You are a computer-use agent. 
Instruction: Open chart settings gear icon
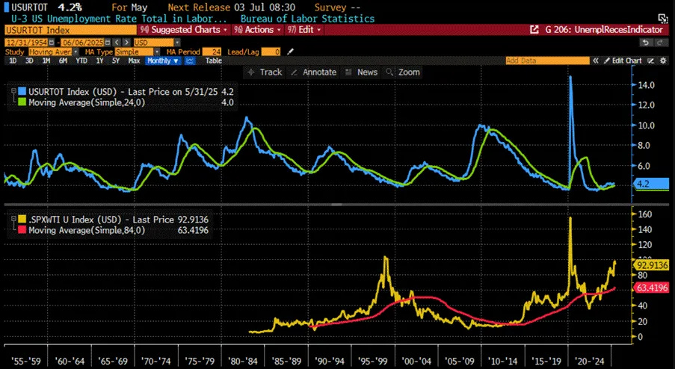click(663, 61)
